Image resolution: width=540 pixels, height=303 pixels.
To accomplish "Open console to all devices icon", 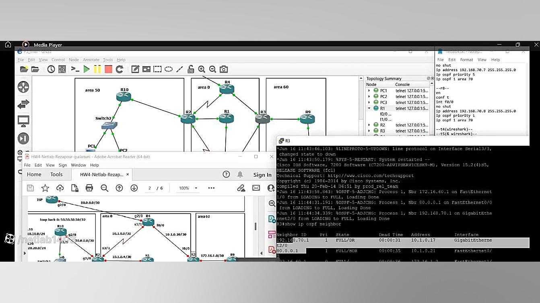I will [x=75, y=69].
